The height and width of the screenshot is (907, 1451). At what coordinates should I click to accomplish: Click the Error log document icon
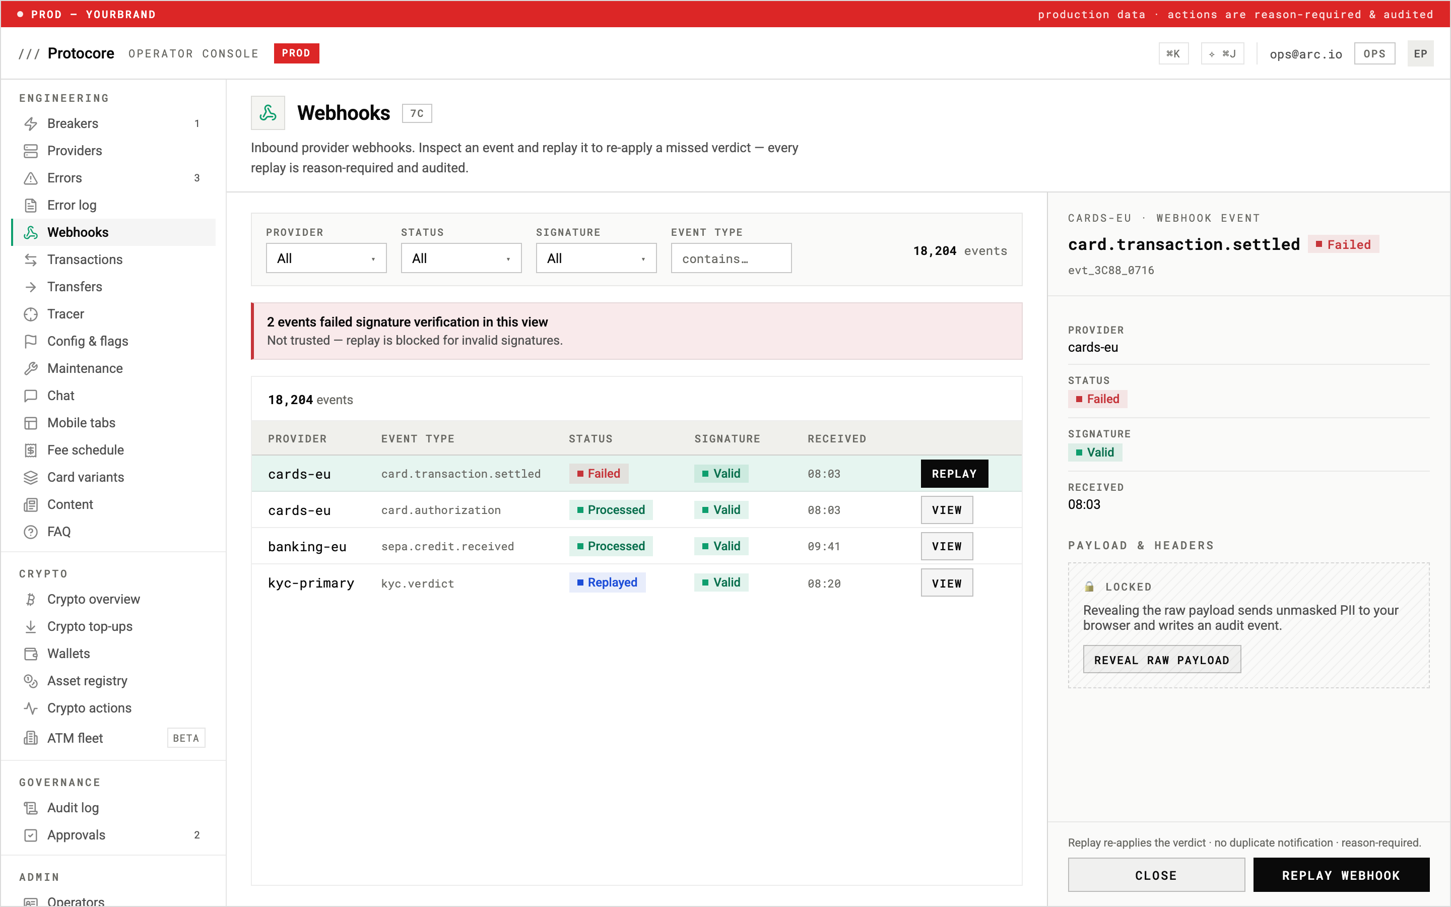pyautogui.click(x=31, y=205)
